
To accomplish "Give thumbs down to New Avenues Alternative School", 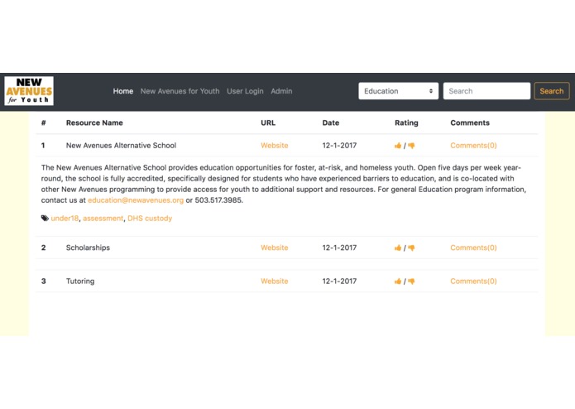I will click(x=411, y=146).
